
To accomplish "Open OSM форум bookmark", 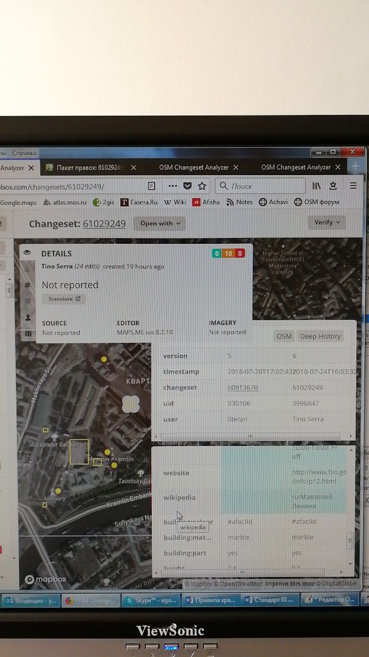I will coord(316,202).
